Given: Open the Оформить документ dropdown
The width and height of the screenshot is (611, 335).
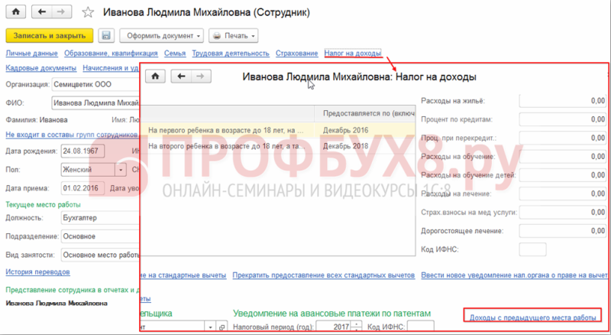Looking at the screenshot, I should pos(162,35).
